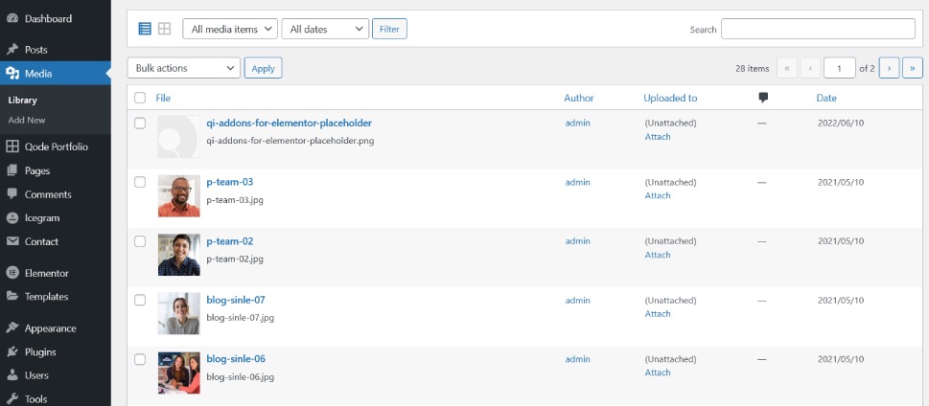
Task: Open the Bulk actions dropdown
Action: (184, 68)
